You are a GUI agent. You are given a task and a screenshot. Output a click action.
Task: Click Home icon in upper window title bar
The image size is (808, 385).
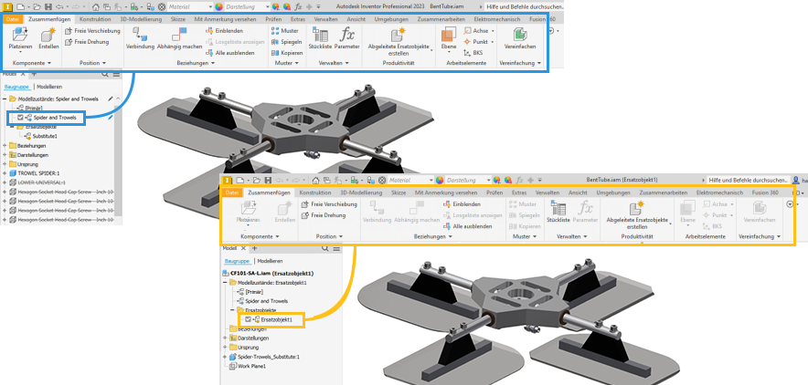(x=96, y=7)
